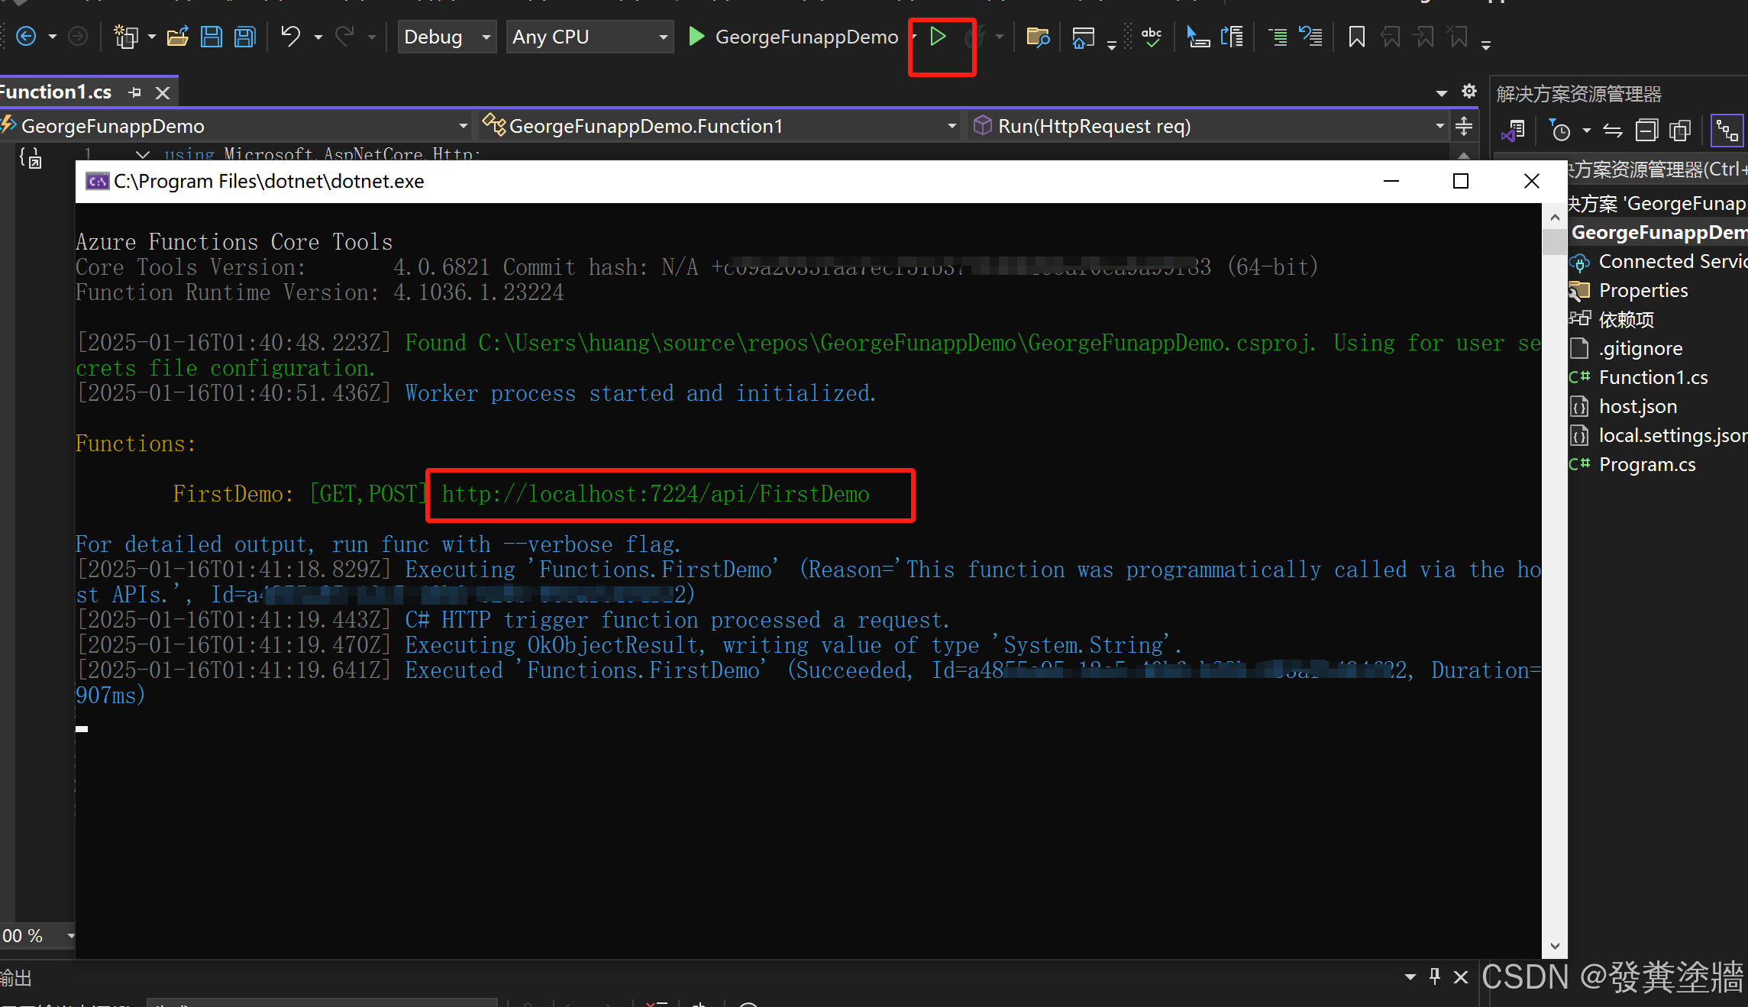1748x1007 pixels.
Task: Open the Debug configuration dropdown
Action: (447, 37)
